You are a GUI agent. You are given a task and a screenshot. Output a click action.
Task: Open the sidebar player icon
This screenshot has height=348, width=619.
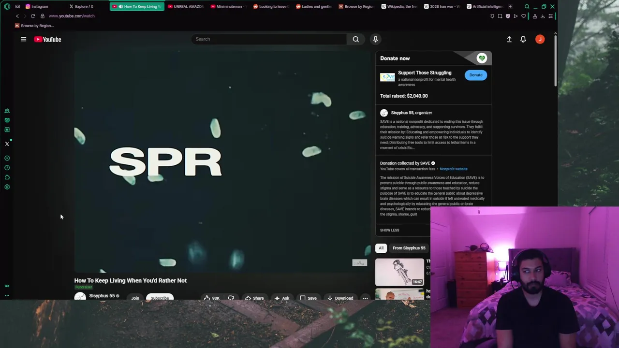click(7, 158)
